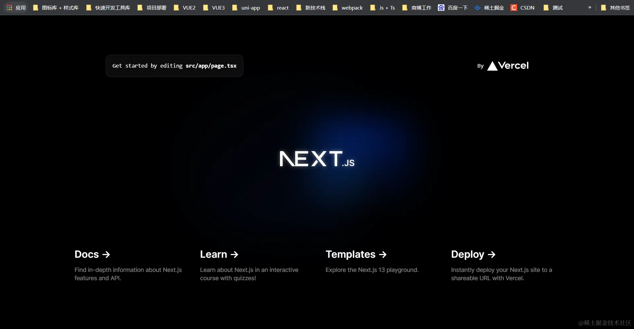Open the VUE2 bookmark folder
Screen dimensions: 634x329
[185, 8]
